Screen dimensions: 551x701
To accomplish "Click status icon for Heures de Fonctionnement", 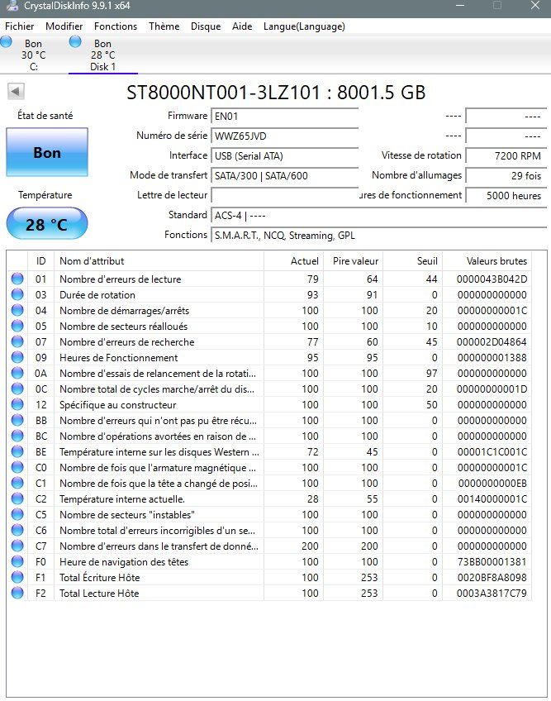I will pos(17,357).
